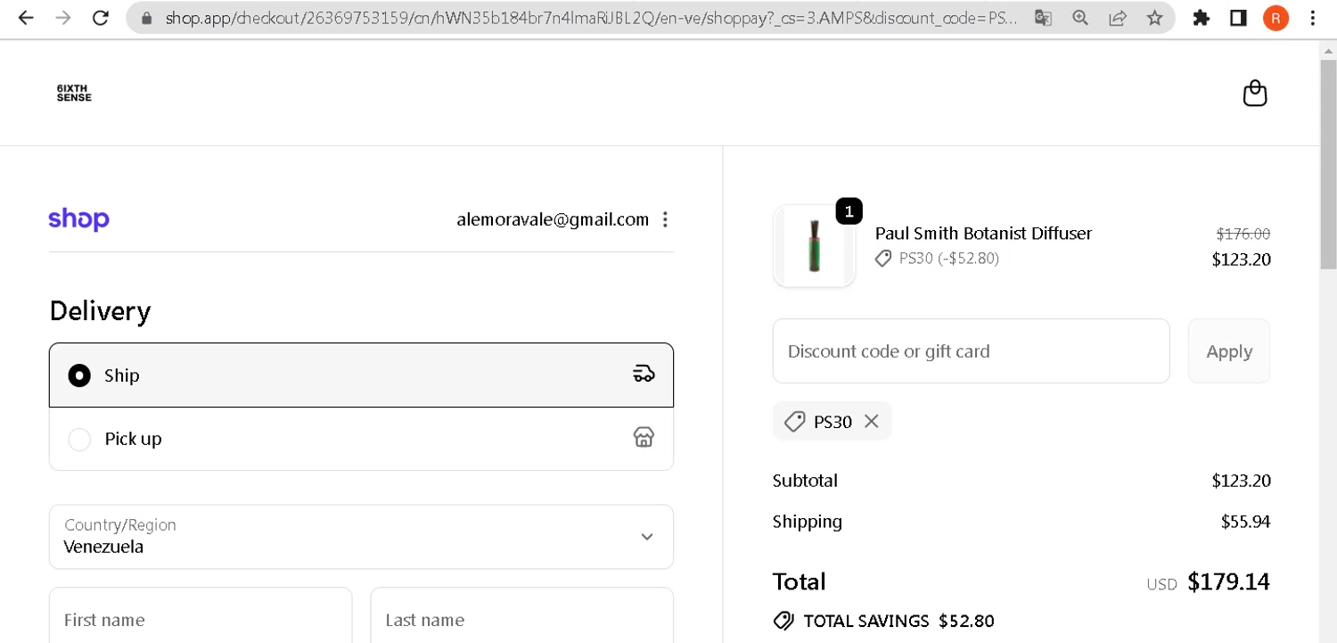Image resolution: width=1337 pixels, height=643 pixels.
Task: Open the Chrome profile avatar R
Action: [x=1275, y=18]
